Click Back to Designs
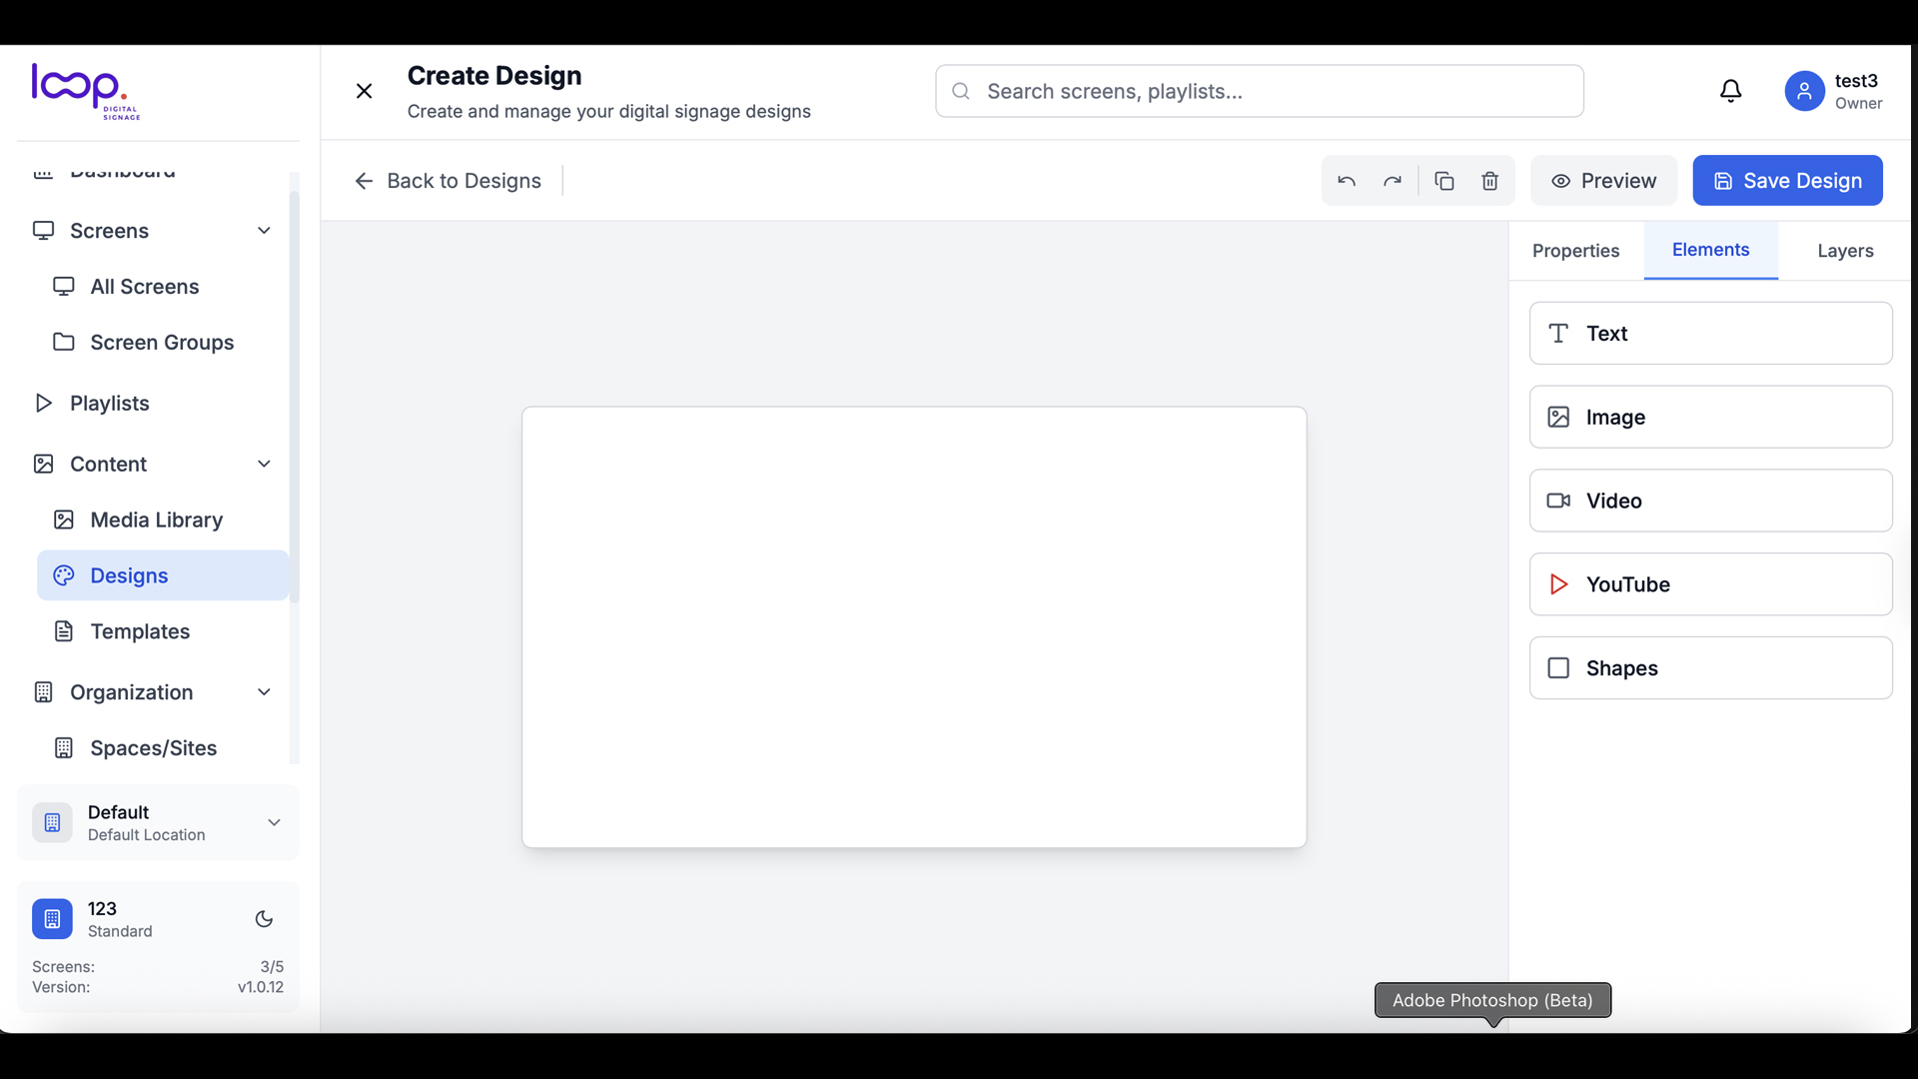The width and height of the screenshot is (1918, 1079). (x=447, y=181)
